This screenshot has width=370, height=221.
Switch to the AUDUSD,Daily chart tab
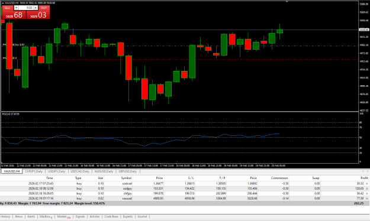104,171
